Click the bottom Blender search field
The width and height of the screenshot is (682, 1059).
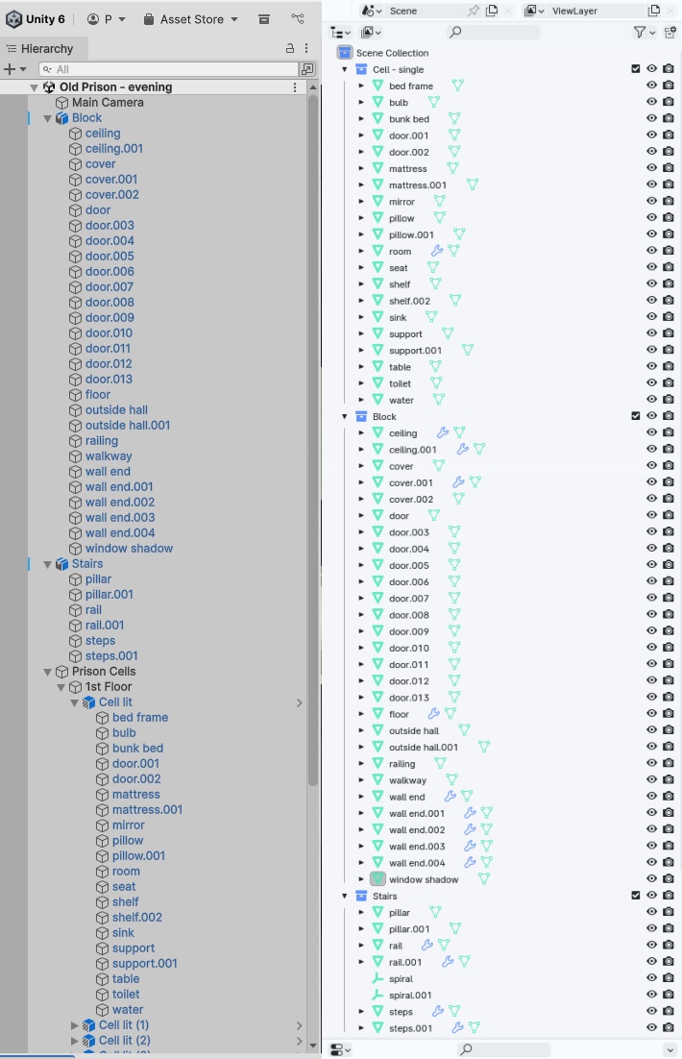(503, 1049)
